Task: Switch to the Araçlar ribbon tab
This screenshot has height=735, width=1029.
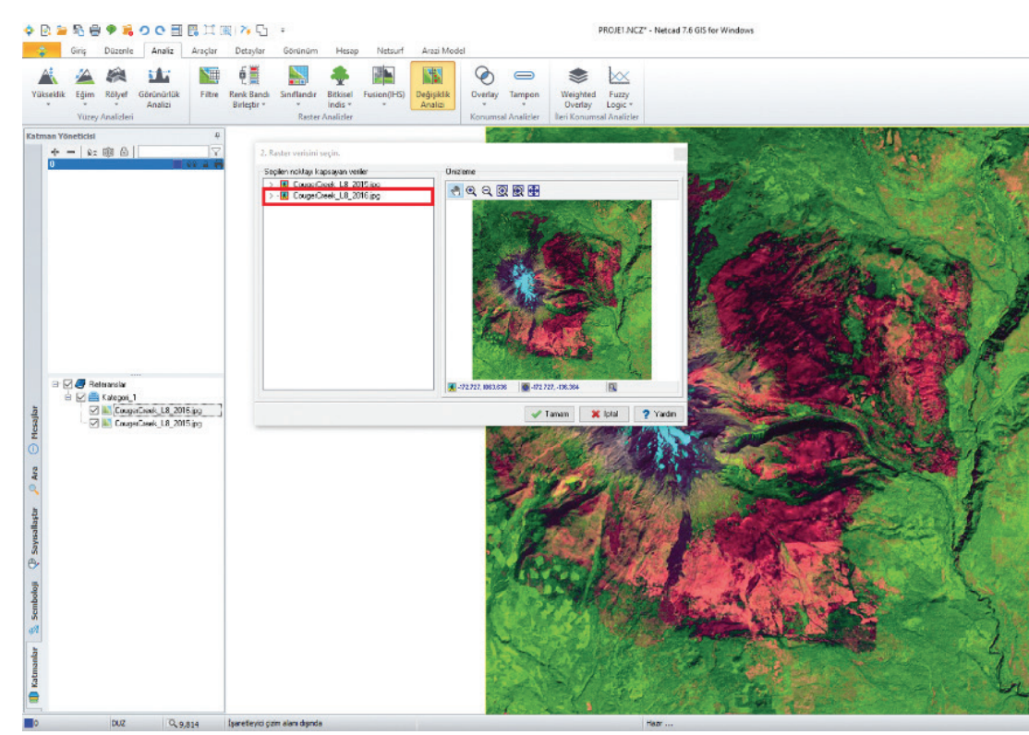Action: pos(203,51)
